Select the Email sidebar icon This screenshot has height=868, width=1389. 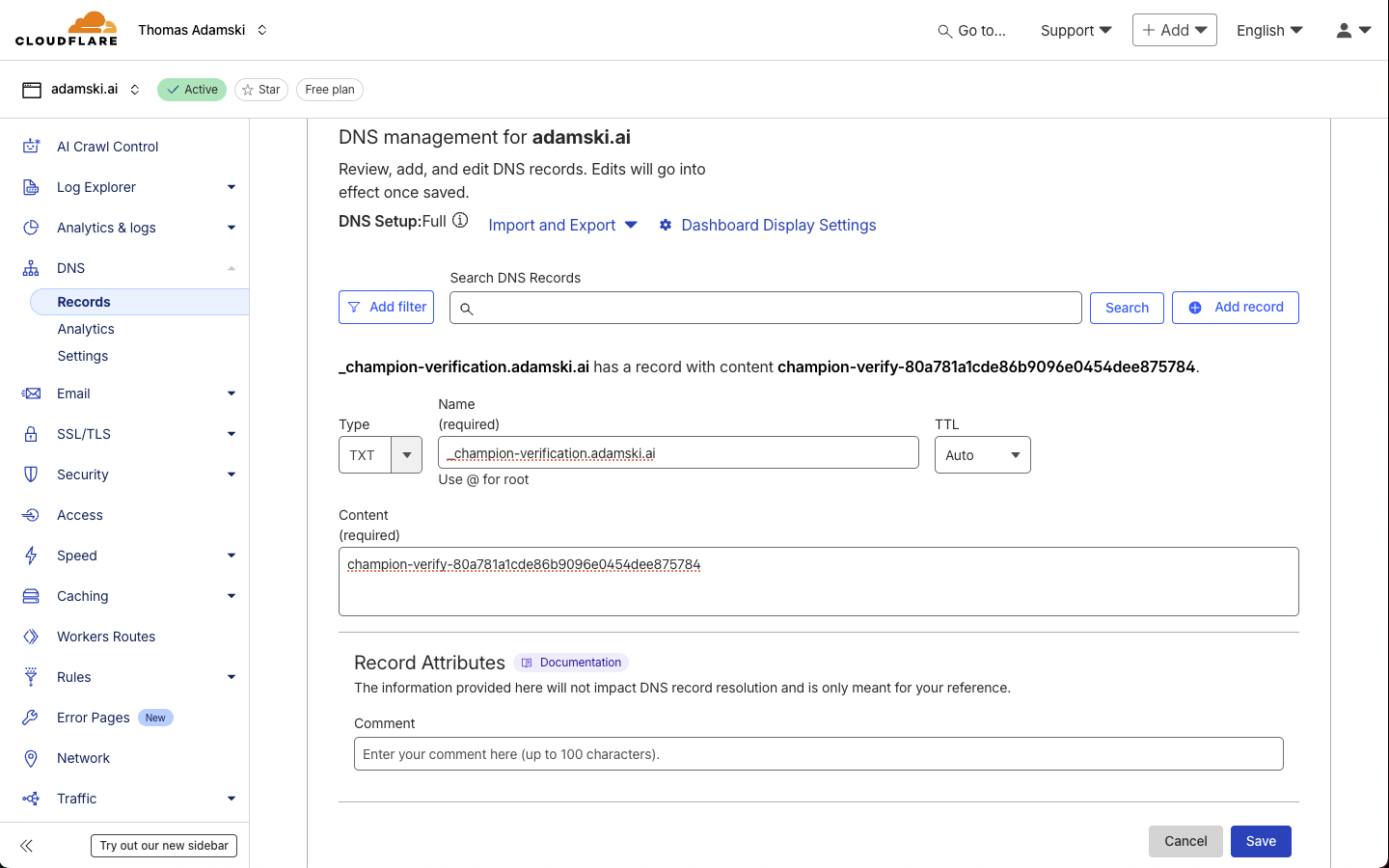click(30, 393)
